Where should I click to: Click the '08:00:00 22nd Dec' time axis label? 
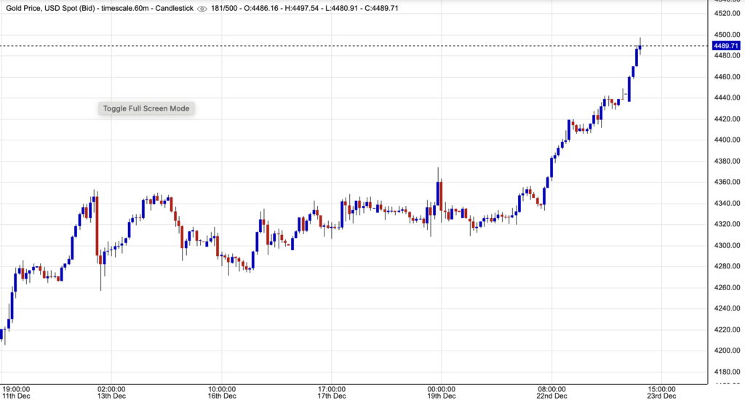click(551, 393)
